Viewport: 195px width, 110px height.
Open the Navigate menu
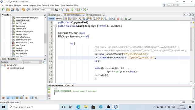(18, 5)
